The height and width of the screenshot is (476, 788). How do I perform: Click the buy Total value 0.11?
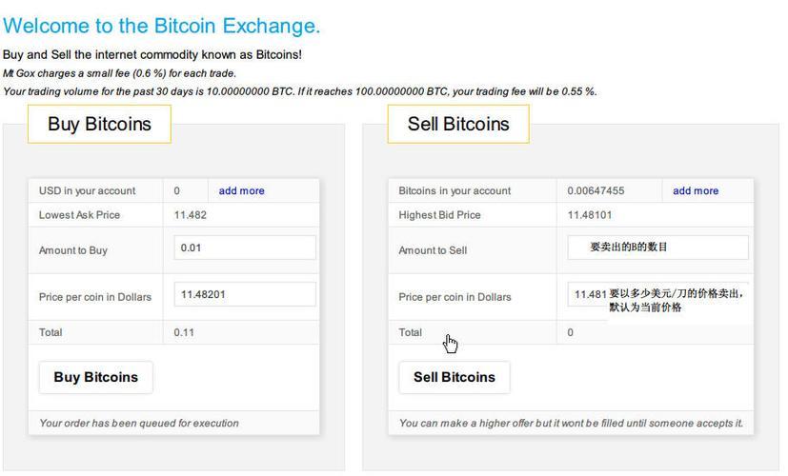(184, 332)
